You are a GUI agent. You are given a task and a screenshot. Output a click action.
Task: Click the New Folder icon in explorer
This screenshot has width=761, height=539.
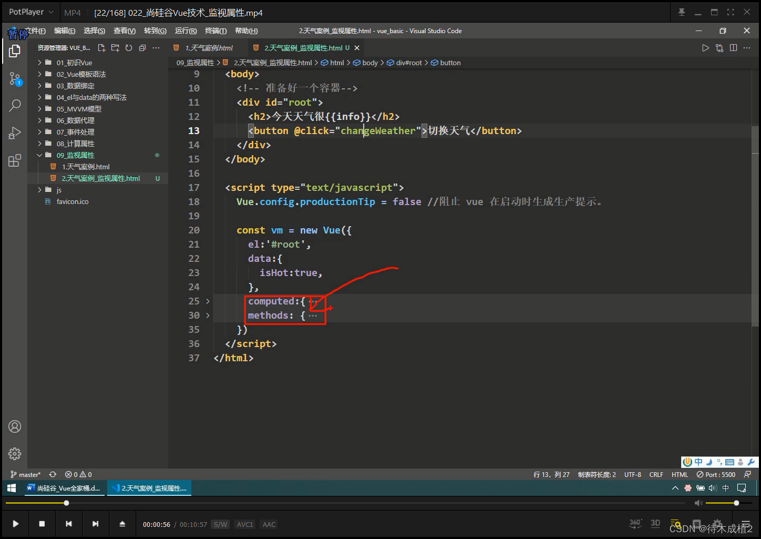point(115,48)
